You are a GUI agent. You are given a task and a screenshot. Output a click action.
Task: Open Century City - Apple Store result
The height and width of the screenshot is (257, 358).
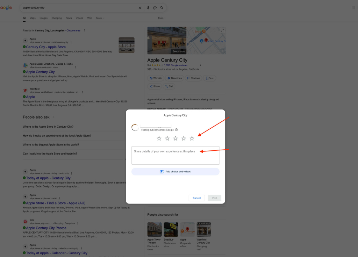point(46,47)
